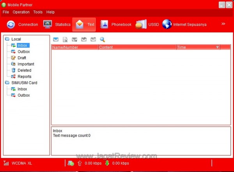
Task: Select the Draft folder
Action: click(x=22, y=58)
